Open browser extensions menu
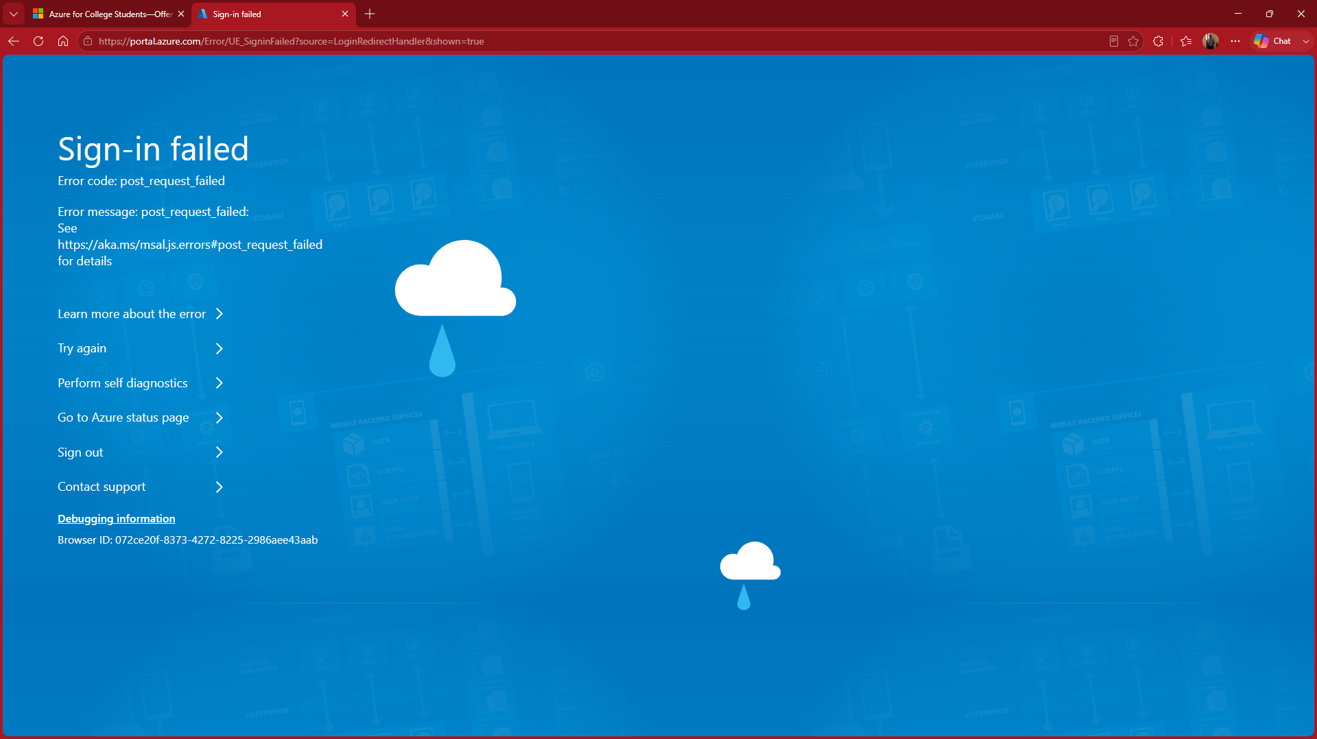This screenshot has width=1317, height=739. click(x=1159, y=41)
